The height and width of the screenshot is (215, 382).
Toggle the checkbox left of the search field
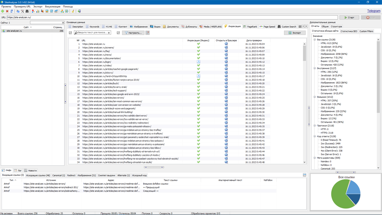(71, 33)
